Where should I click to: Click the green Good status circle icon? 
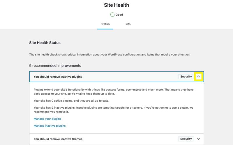112,15
